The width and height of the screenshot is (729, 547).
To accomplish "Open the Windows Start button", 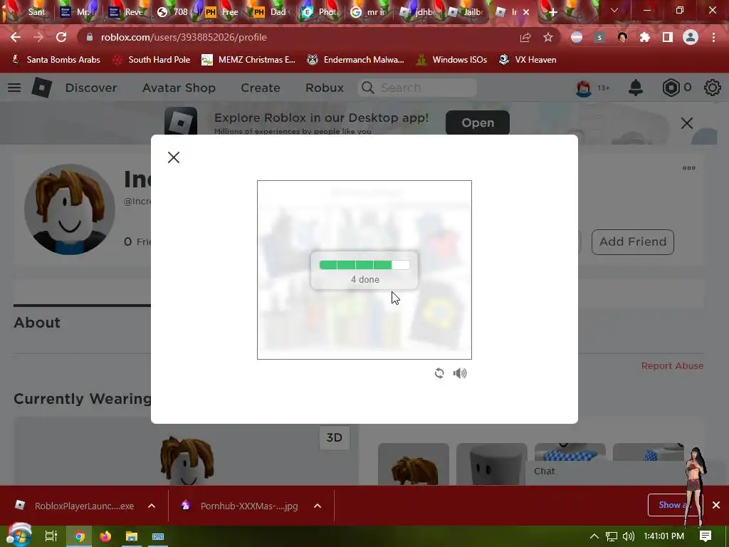I will pyautogui.click(x=19, y=536).
